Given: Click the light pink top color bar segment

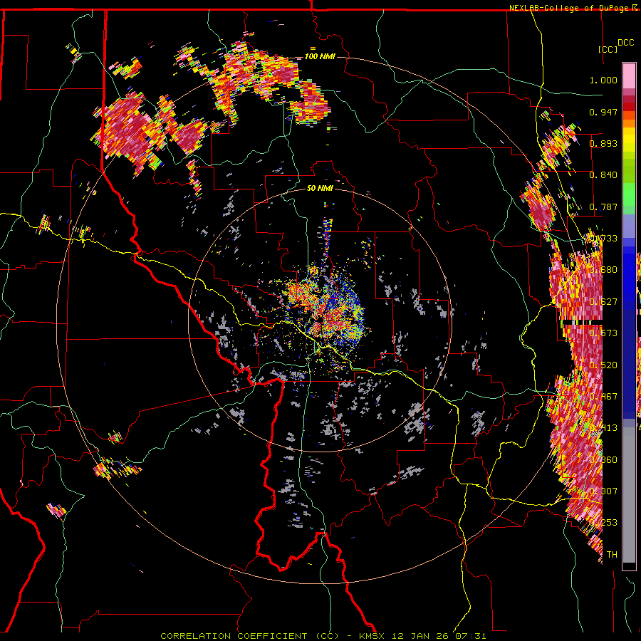Looking at the screenshot, I should (x=629, y=76).
